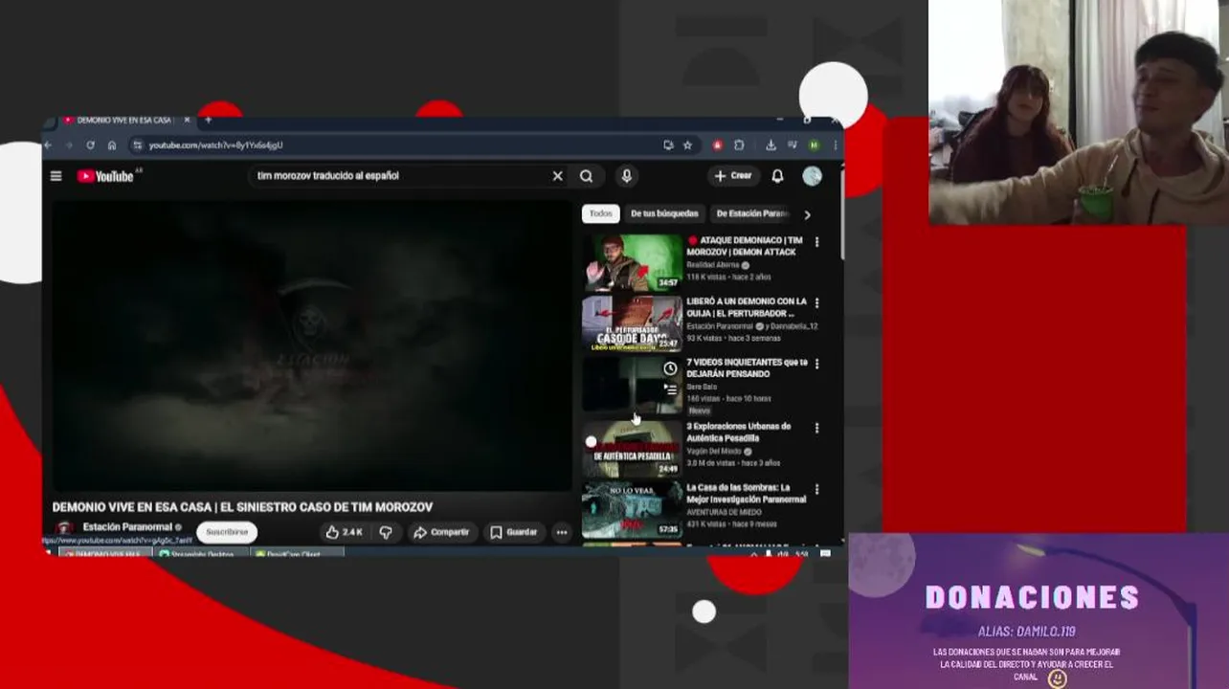Switch to the DEMONIO VIVE EN ESA CASA tab
This screenshot has width=1229, height=689.
click(123, 121)
